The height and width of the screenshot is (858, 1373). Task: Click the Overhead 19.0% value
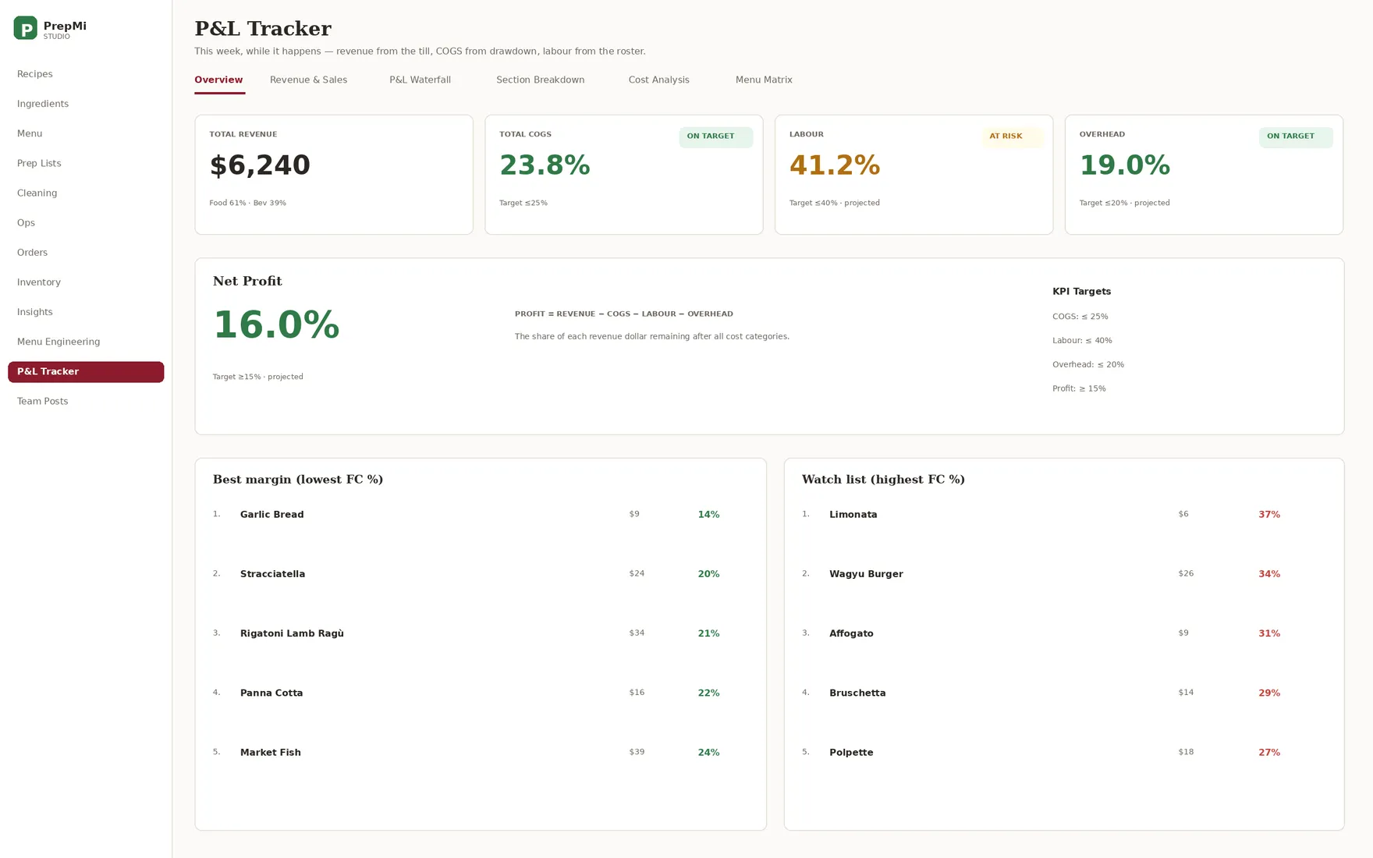pyautogui.click(x=1124, y=165)
